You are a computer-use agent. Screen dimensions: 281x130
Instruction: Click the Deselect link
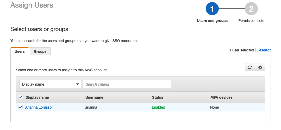(264, 50)
